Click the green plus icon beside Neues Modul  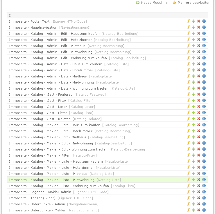click(x=138, y=3)
